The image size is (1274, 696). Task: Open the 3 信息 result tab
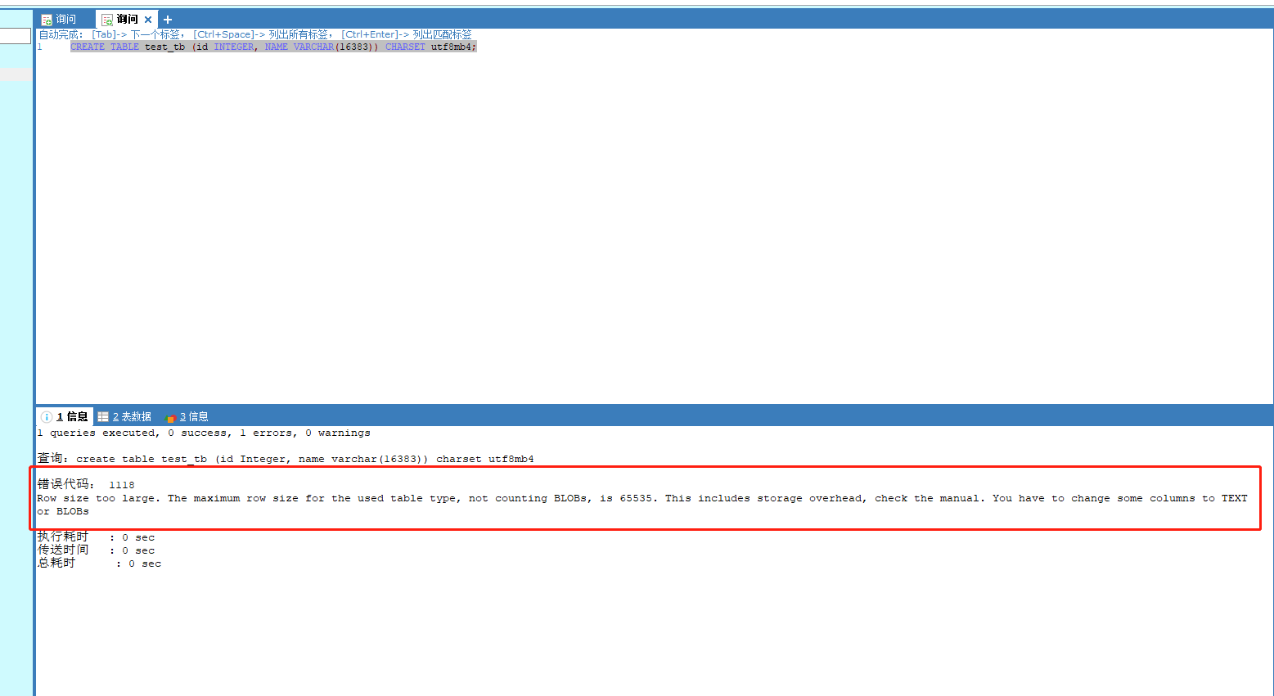point(187,416)
